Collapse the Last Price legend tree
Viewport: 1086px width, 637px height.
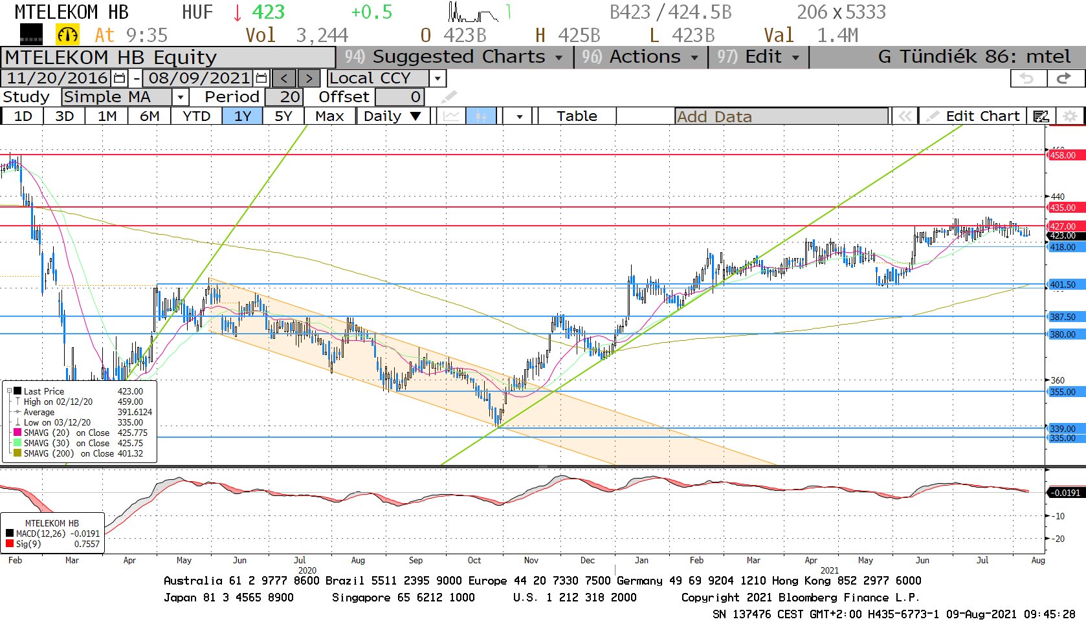click(x=10, y=391)
